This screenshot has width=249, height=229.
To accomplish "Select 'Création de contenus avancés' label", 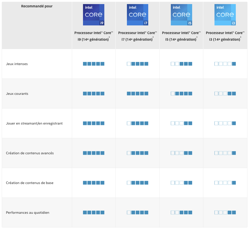I will tap(30, 153).
